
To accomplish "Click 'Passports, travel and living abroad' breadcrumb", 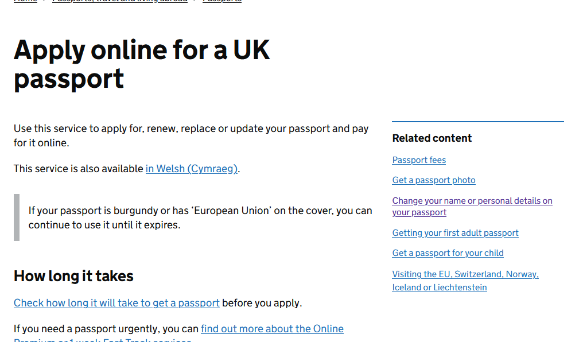I will 119,1.
